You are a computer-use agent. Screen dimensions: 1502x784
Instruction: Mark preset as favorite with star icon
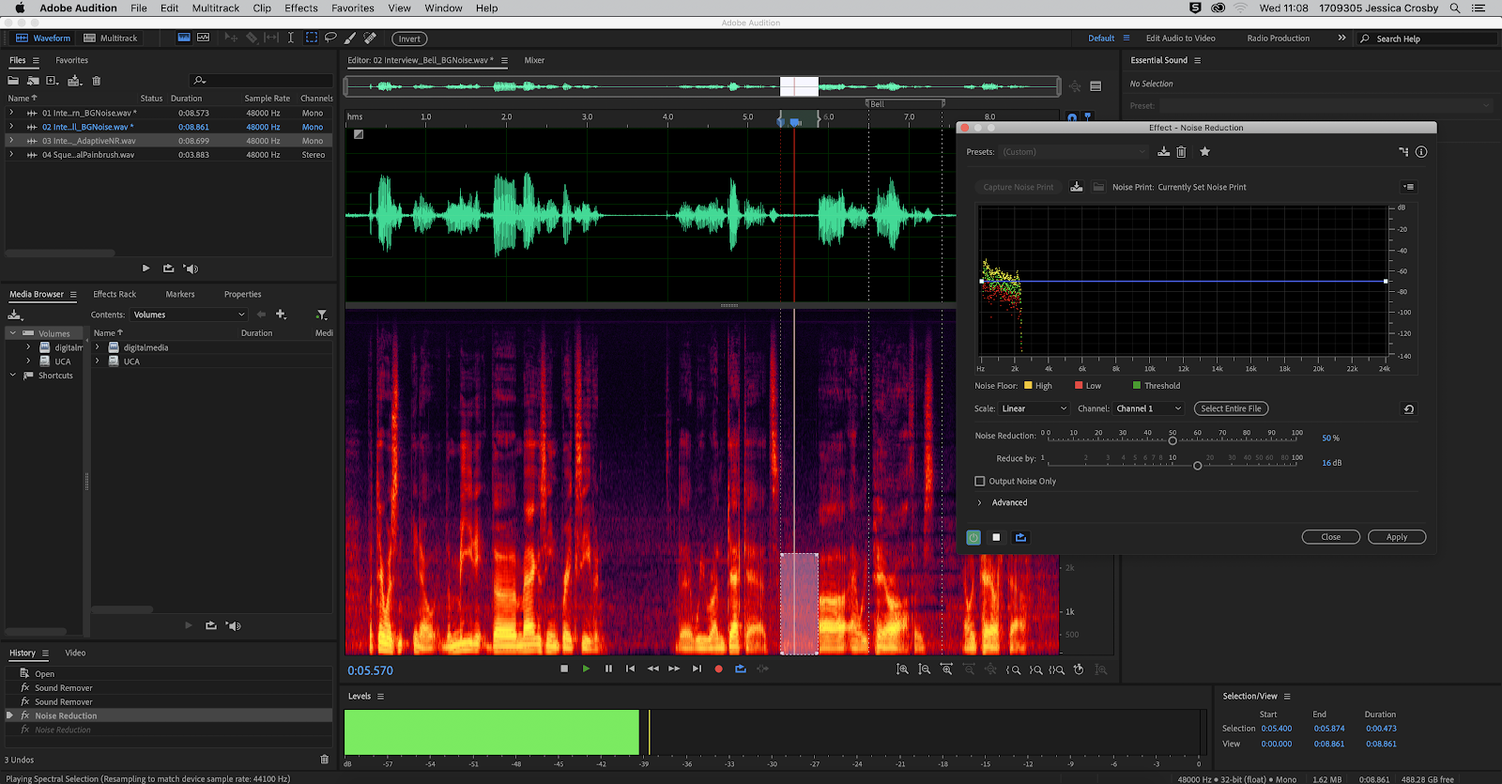pos(1204,151)
